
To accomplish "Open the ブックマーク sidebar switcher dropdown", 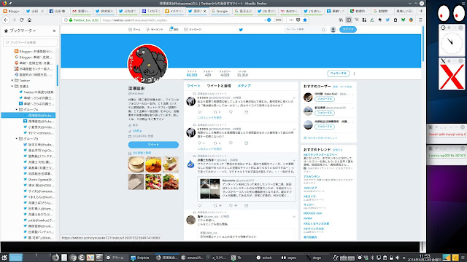I will pyautogui.click(x=20, y=31).
